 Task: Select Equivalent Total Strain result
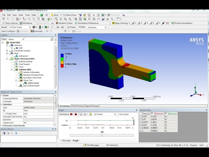[x=32, y=78]
